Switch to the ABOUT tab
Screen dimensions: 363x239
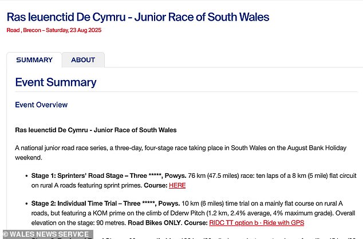tap(83, 60)
